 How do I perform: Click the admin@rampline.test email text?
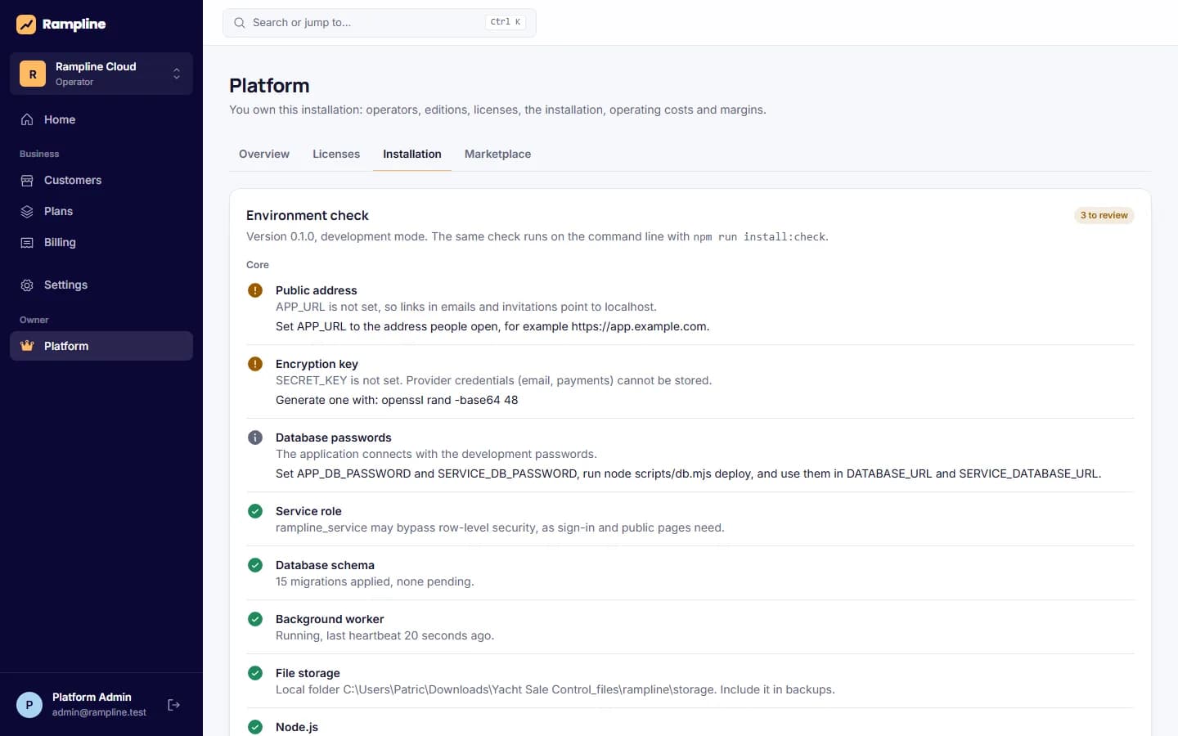tap(99, 712)
